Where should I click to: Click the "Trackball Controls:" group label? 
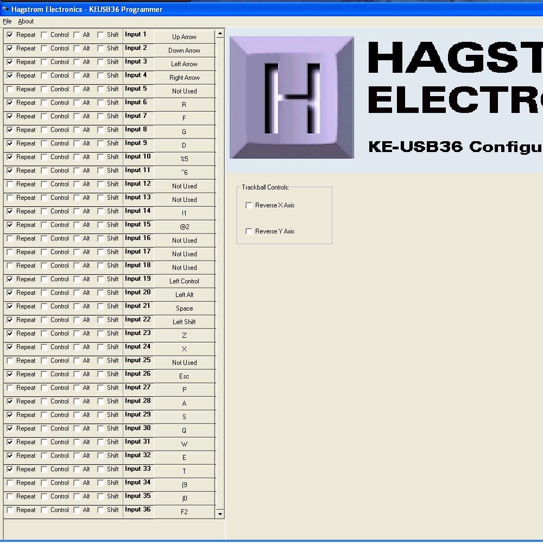(266, 187)
